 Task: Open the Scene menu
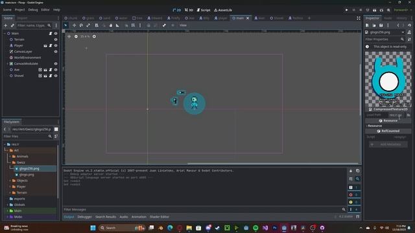pos(7,10)
